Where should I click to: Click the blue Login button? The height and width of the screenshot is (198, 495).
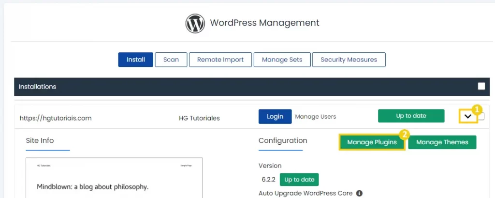click(x=275, y=116)
